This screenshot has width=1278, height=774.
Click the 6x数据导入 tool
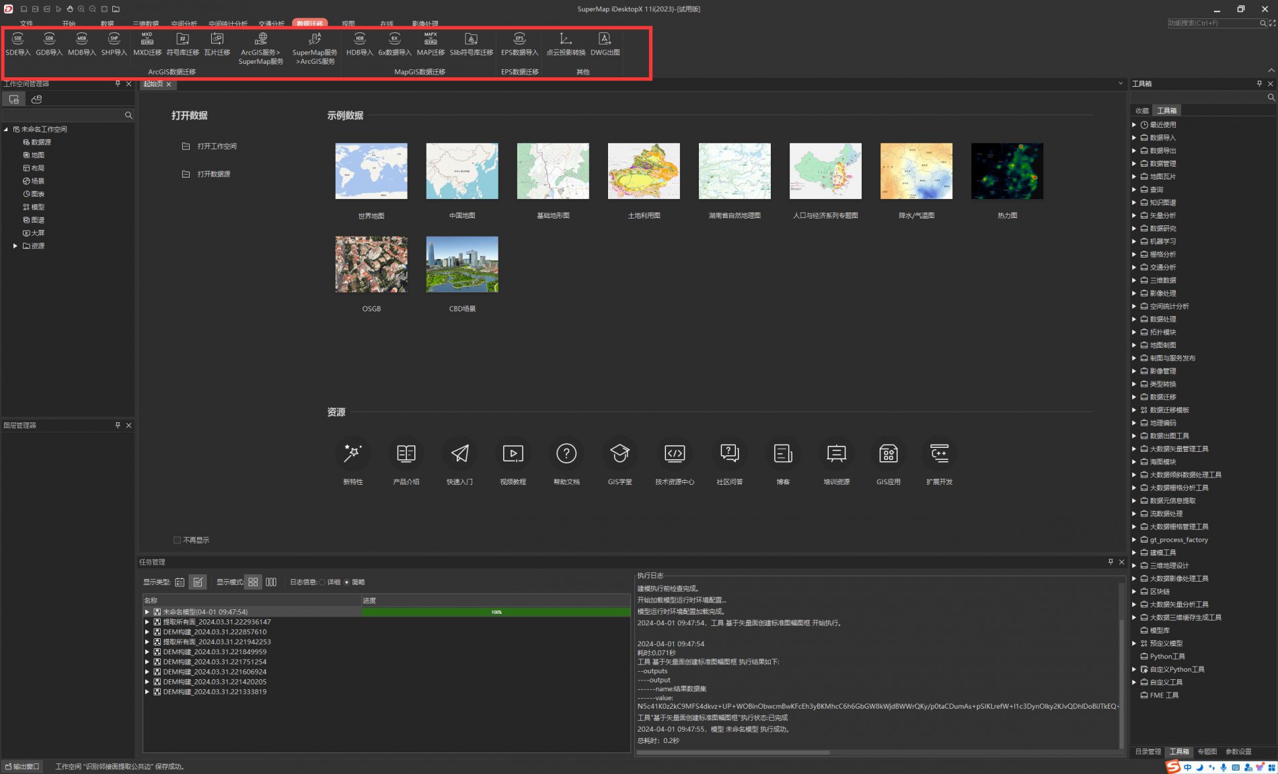[395, 44]
